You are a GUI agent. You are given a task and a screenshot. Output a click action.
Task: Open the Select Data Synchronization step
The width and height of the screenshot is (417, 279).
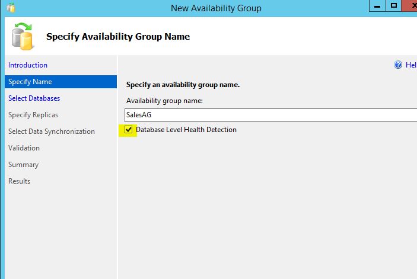[52, 132]
